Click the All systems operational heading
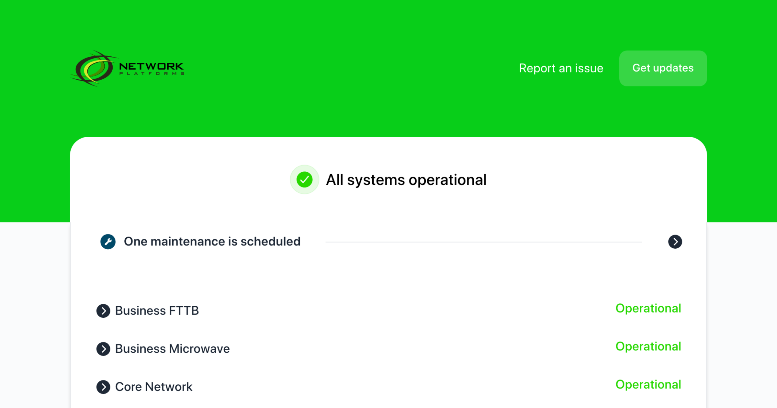Image resolution: width=777 pixels, height=408 pixels. coord(406,180)
